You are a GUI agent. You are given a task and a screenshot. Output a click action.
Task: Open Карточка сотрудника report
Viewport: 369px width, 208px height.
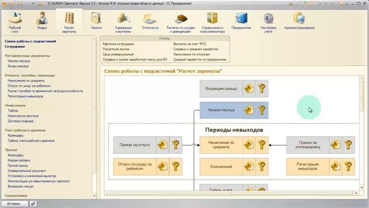tap(118, 44)
